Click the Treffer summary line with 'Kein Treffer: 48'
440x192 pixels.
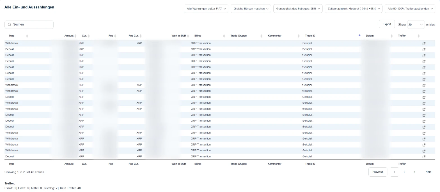[43, 188]
